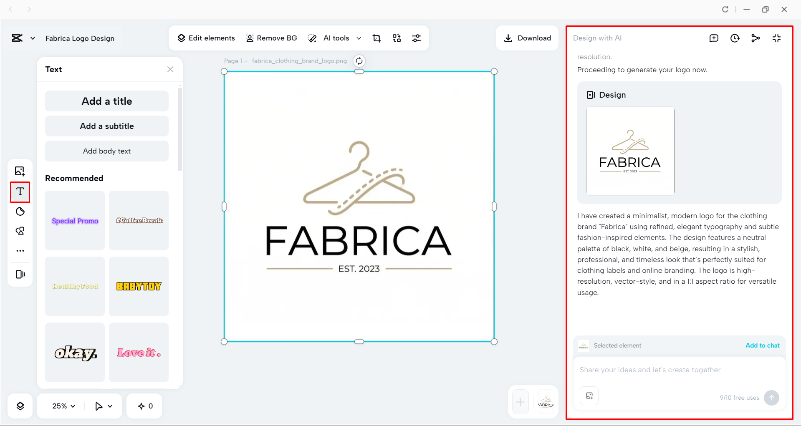Show more sidebar tools via ellipsis
The width and height of the screenshot is (801, 426).
(20, 250)
